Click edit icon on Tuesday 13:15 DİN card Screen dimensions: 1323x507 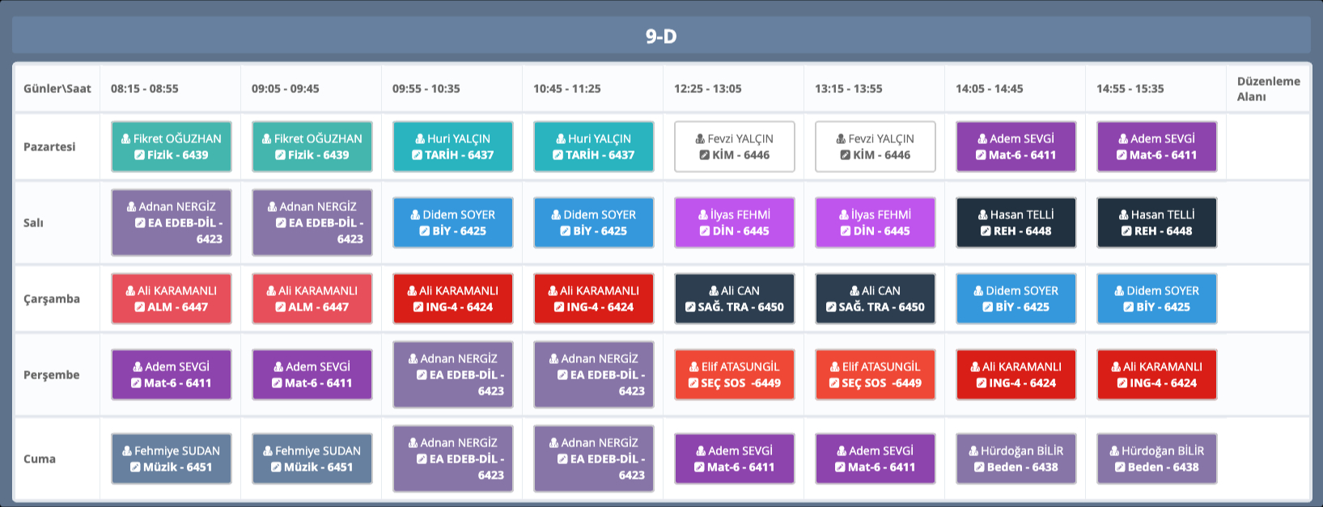click(x=845, y=231)
